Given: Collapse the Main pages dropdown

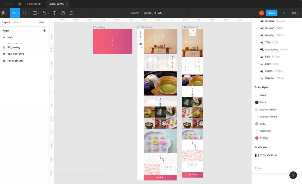Looking at the screenshot, I should click(x=42, y=22).
